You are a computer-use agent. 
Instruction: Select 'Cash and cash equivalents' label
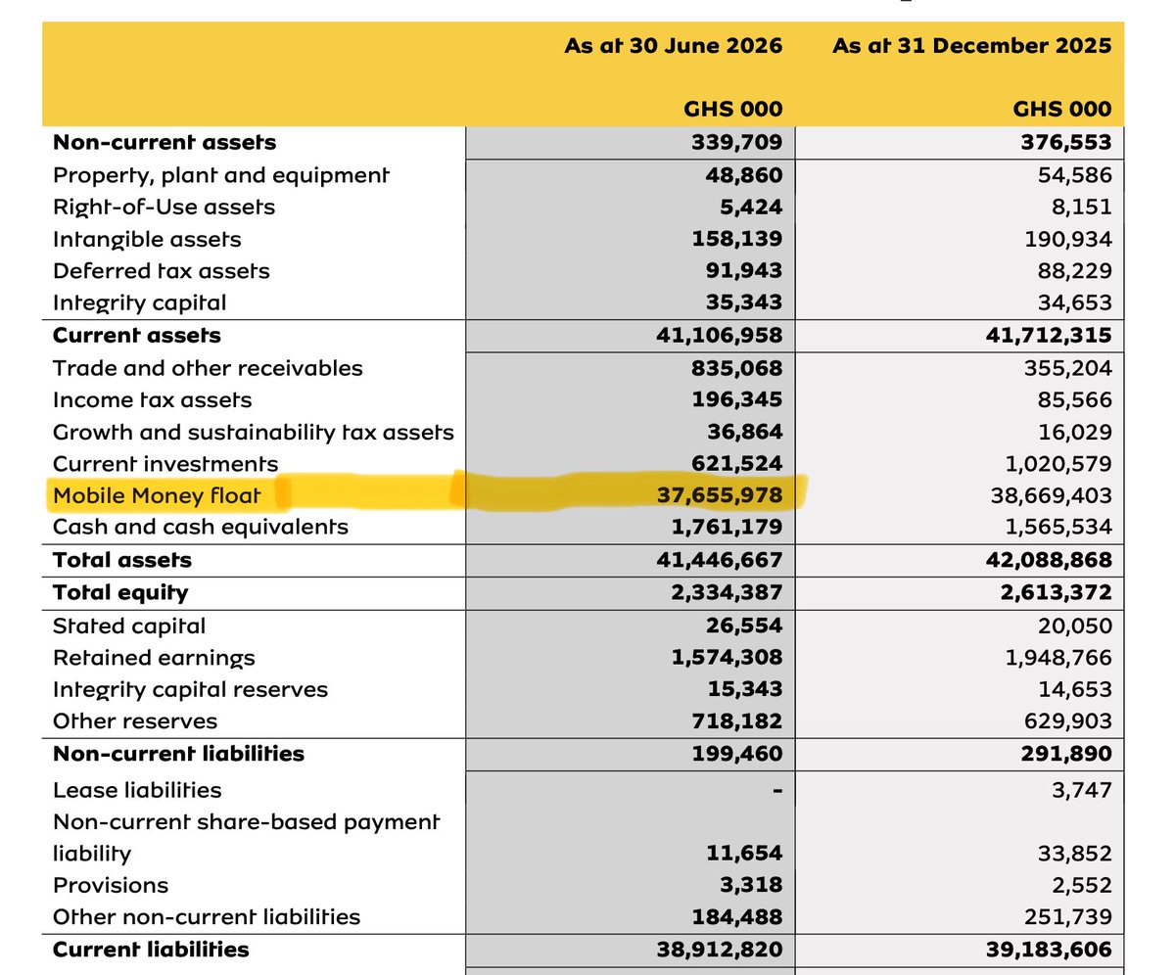200,527
